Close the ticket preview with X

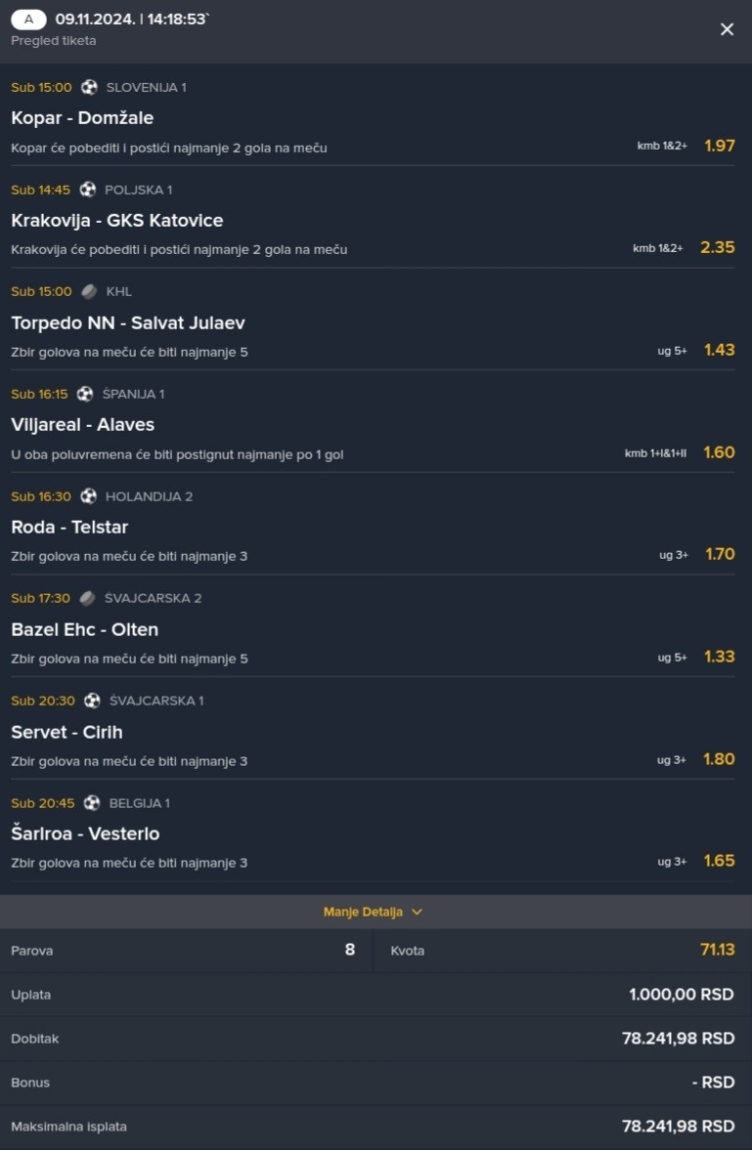727,29
